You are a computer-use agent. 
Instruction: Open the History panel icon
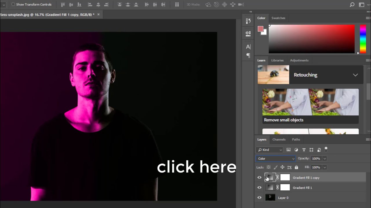[x=248, y=21]
